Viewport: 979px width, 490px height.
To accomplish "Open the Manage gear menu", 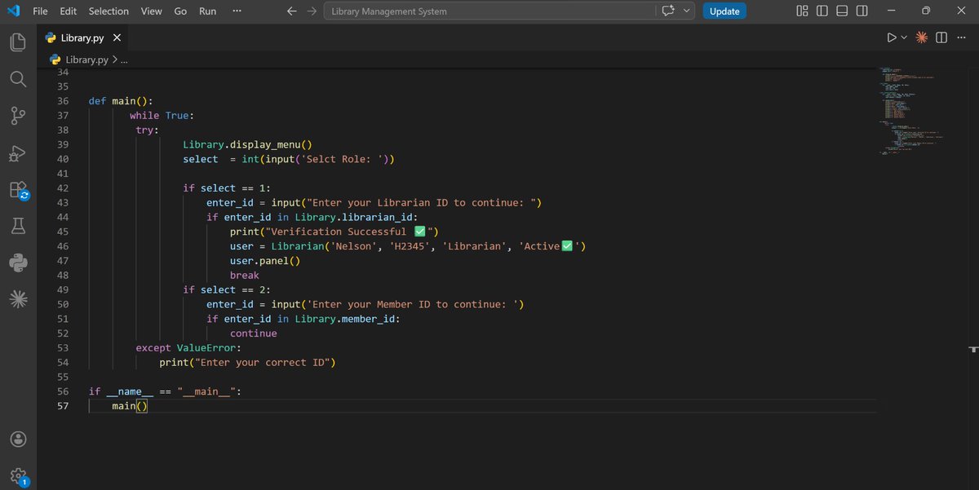I will pyautogui.click(x=18, y=475).
